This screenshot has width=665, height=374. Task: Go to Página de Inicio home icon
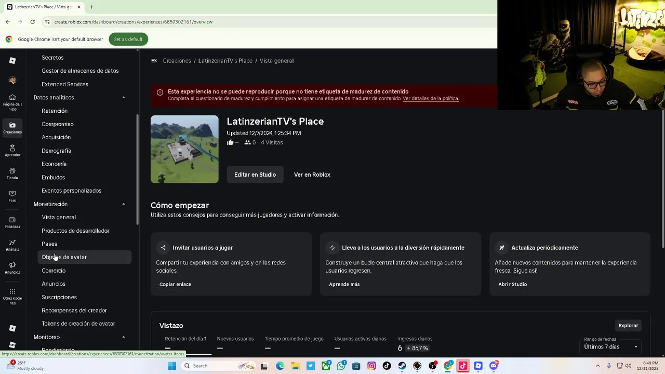(12, 97)
